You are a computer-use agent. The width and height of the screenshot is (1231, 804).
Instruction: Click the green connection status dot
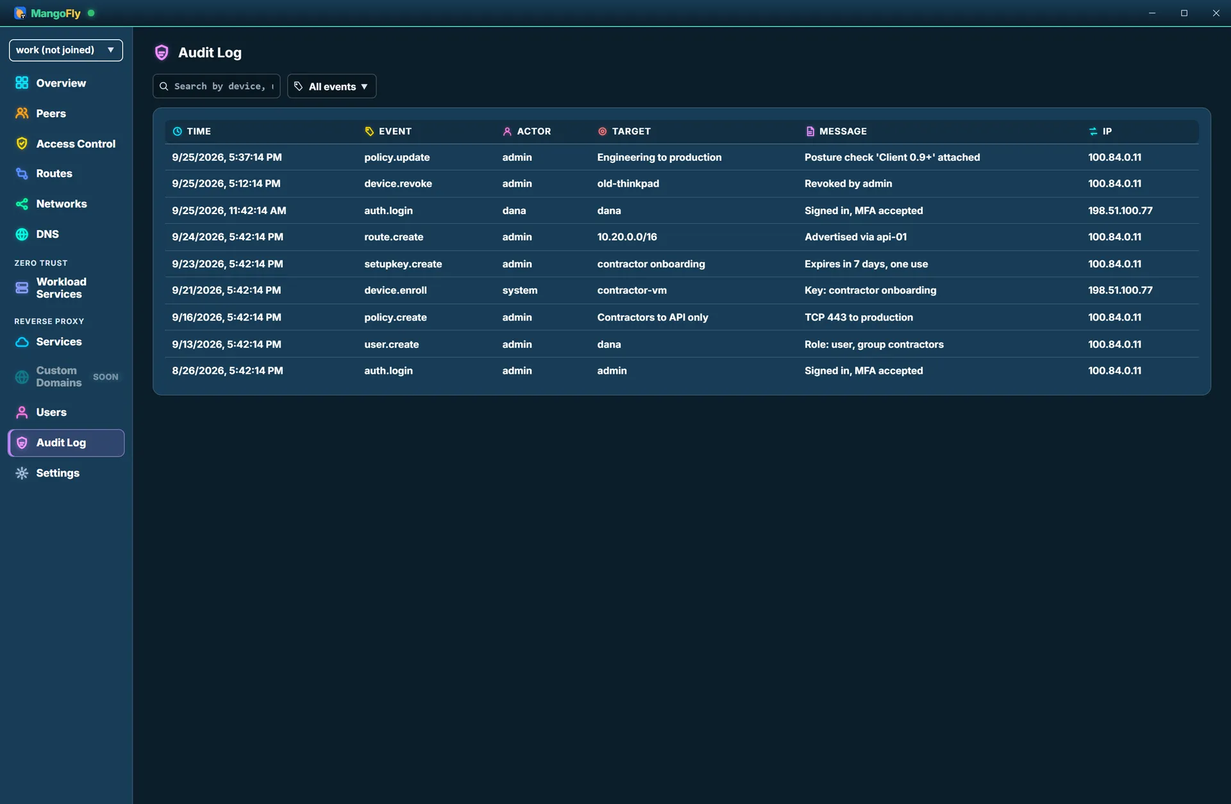click(91, 13)
